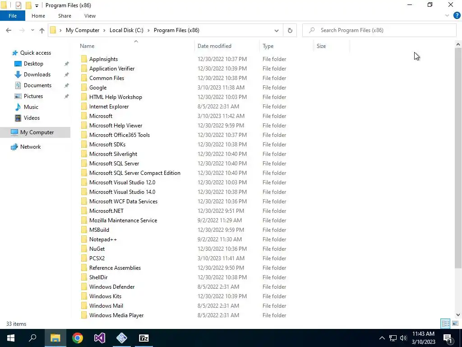
Task: Select the AppInsights folder icon
Action: [84, 59]
